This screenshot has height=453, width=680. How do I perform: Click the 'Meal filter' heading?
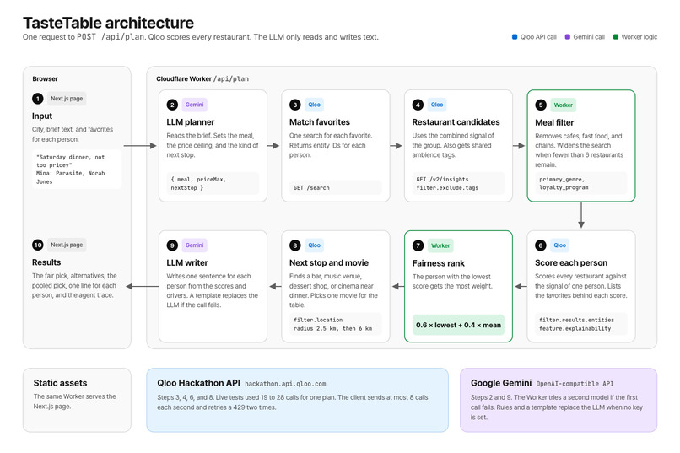tap(554, 122)
